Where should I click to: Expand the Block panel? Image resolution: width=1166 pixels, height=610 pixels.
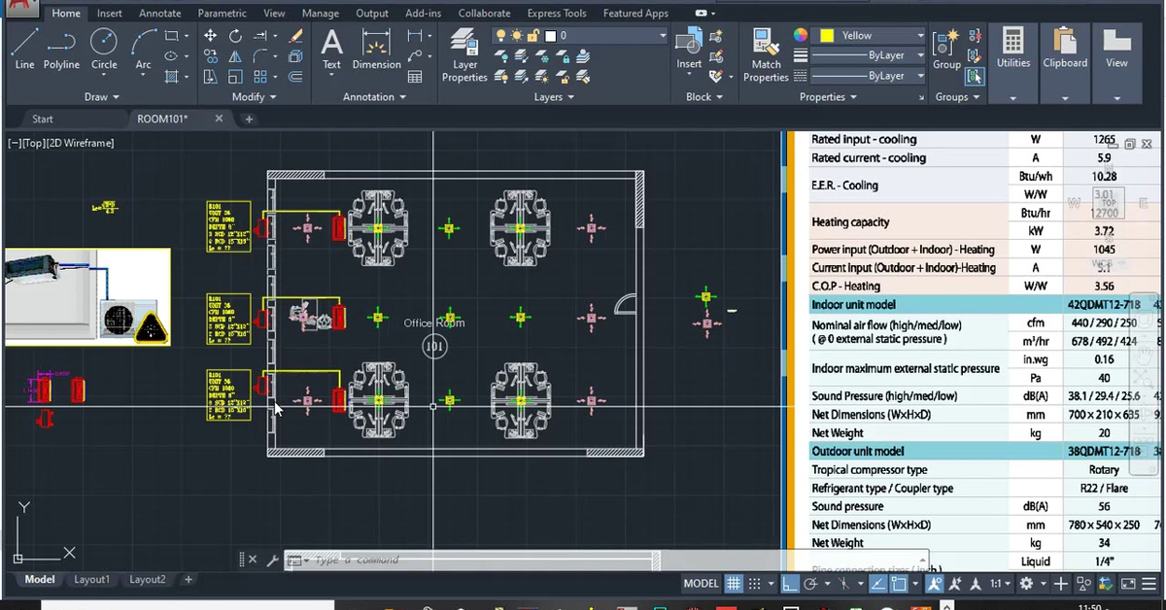[704, 97]
